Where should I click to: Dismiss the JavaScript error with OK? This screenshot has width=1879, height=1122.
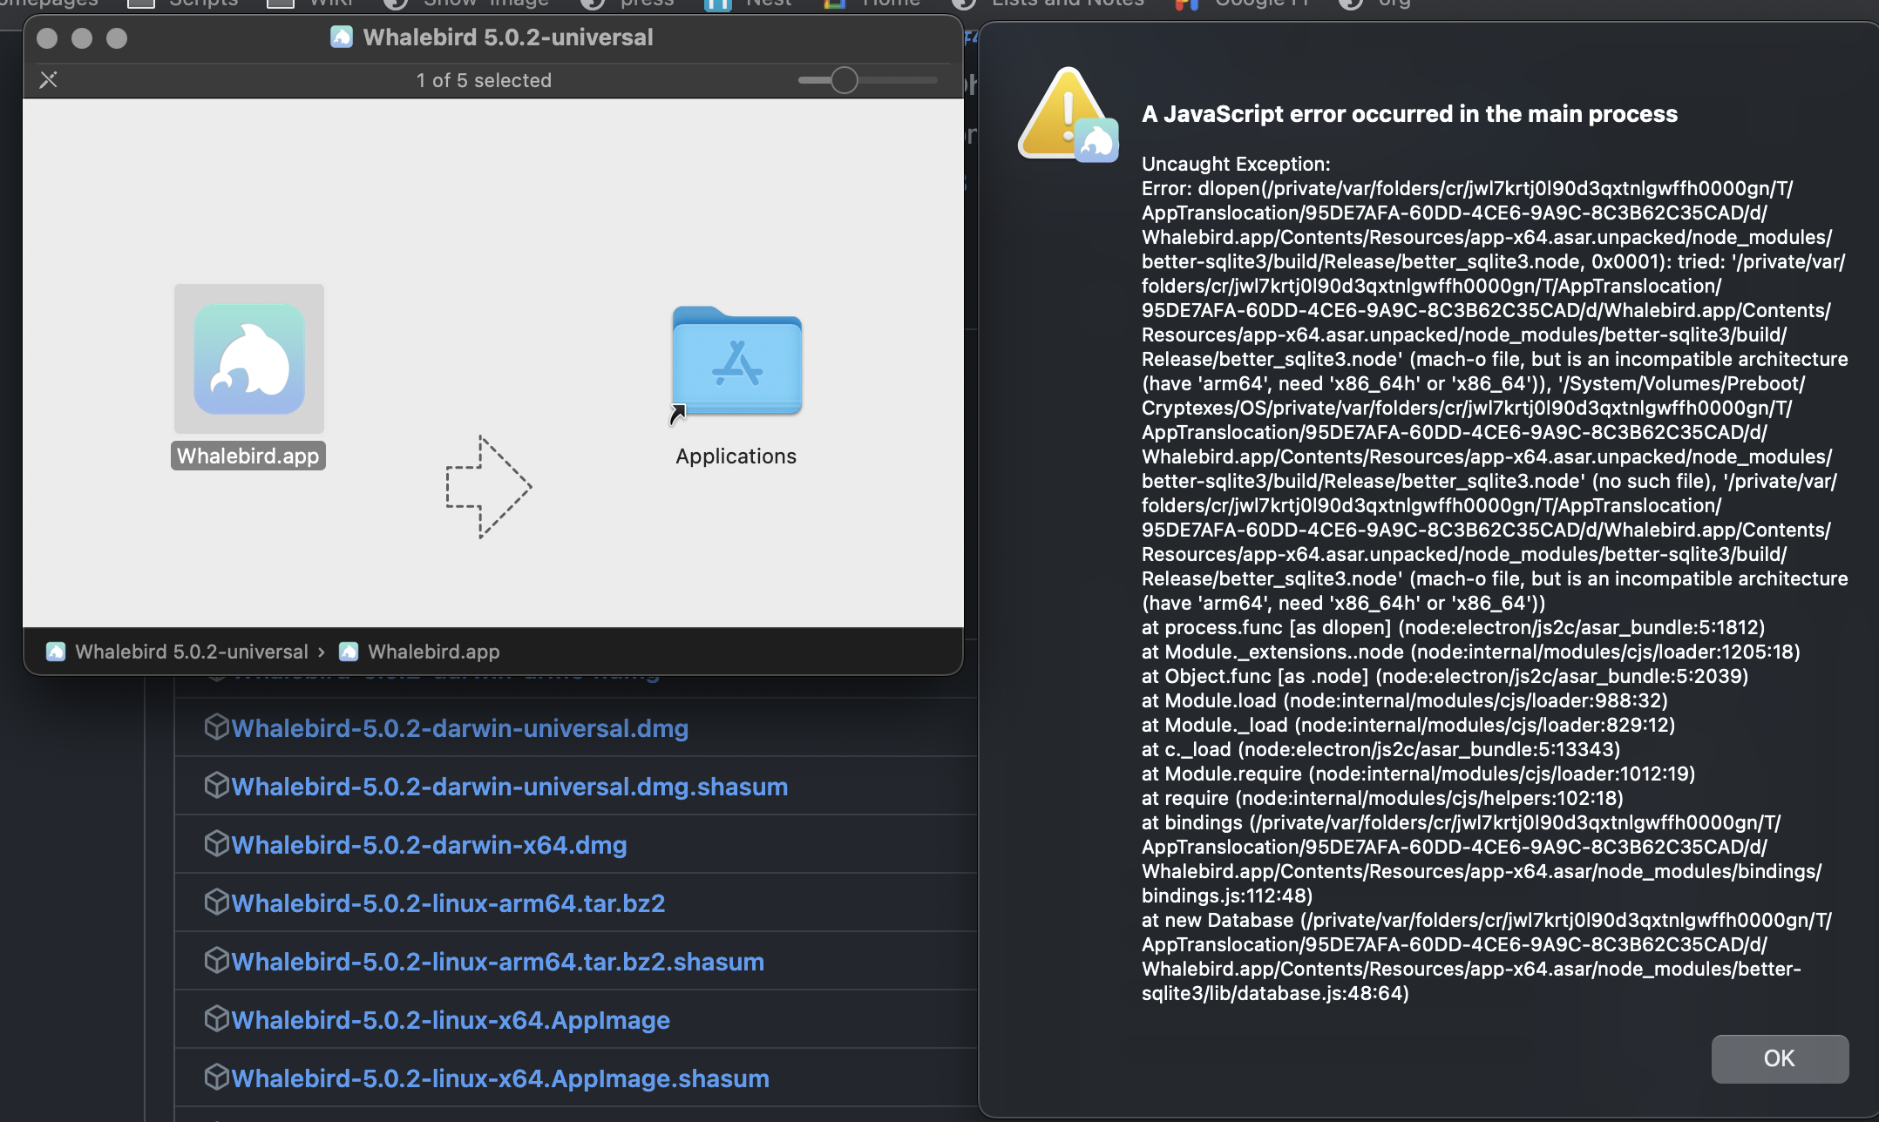coord(1780,1058)
